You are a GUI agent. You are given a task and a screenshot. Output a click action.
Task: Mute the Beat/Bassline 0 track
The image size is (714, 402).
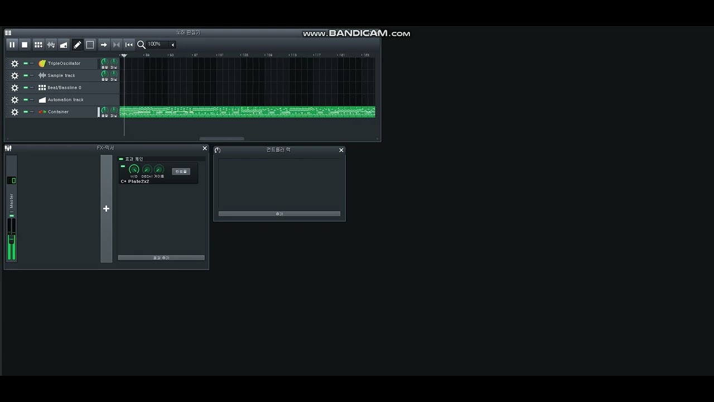pos(26,88)
